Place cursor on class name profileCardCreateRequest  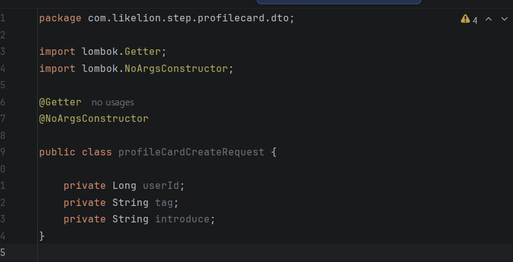coord(192,152)
